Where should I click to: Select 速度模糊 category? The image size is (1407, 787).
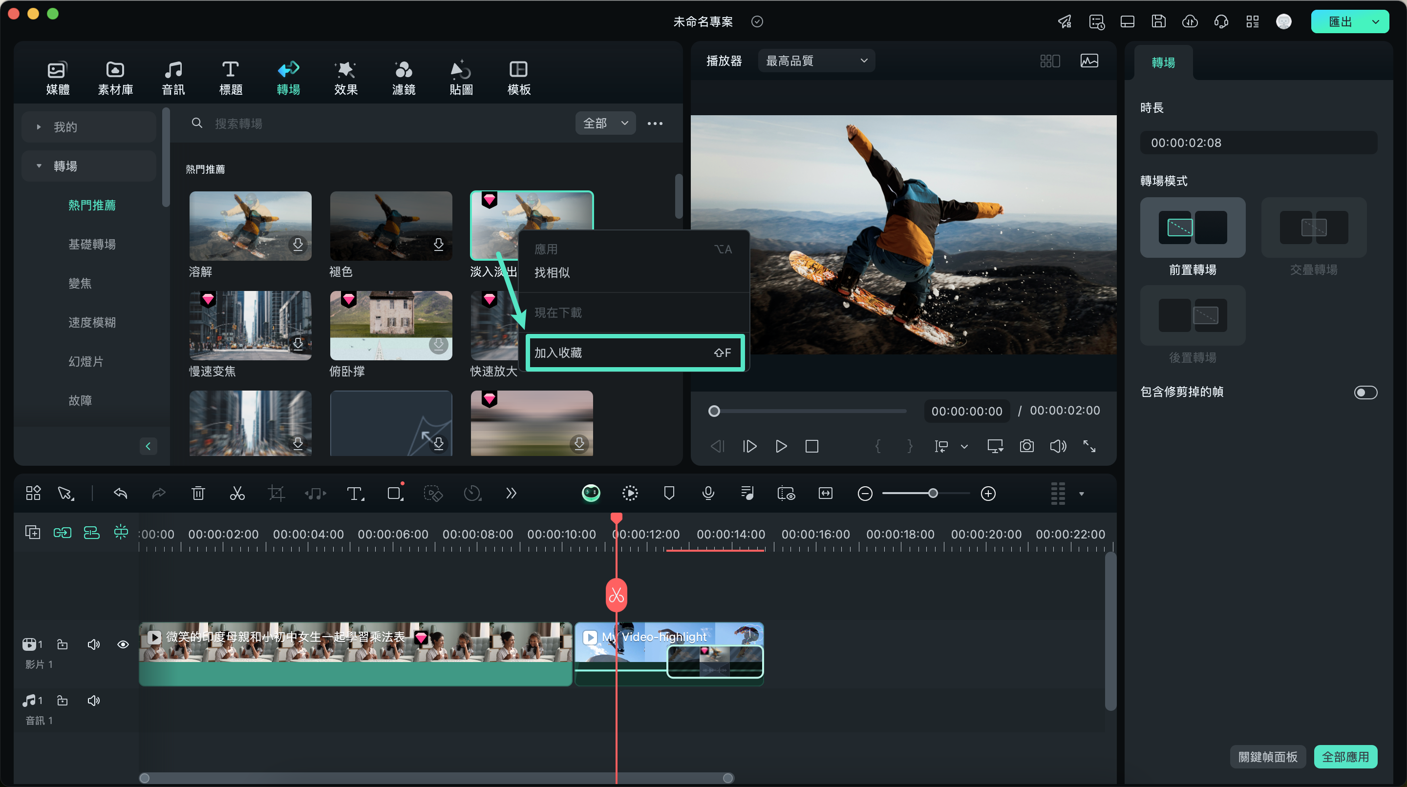(x=92, y=322)
